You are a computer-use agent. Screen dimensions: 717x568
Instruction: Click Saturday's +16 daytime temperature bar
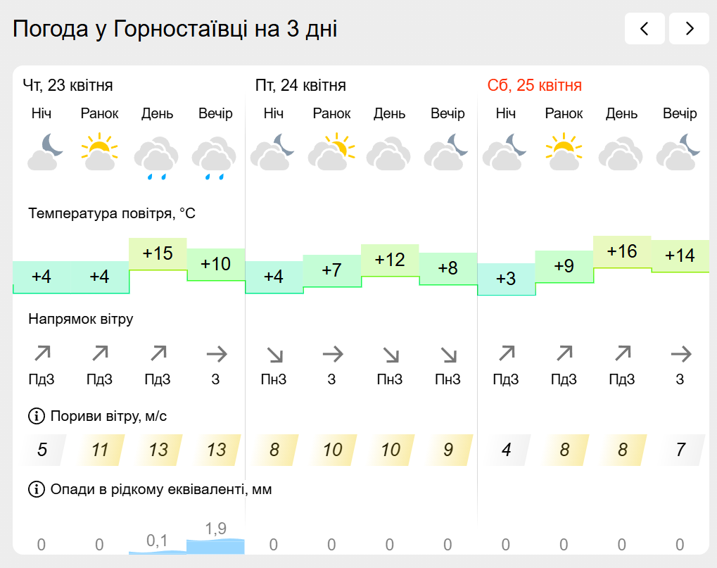(x=622, y=251)
